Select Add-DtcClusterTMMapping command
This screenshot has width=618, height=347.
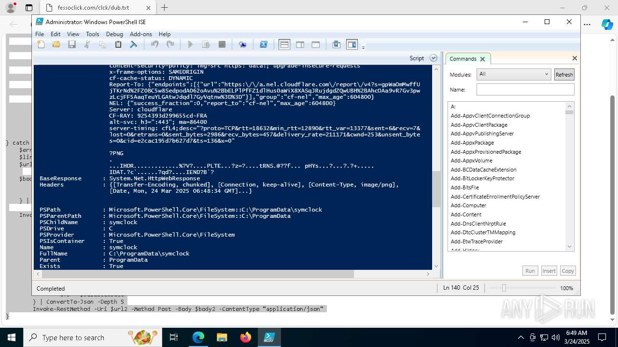tap(483, 232)
